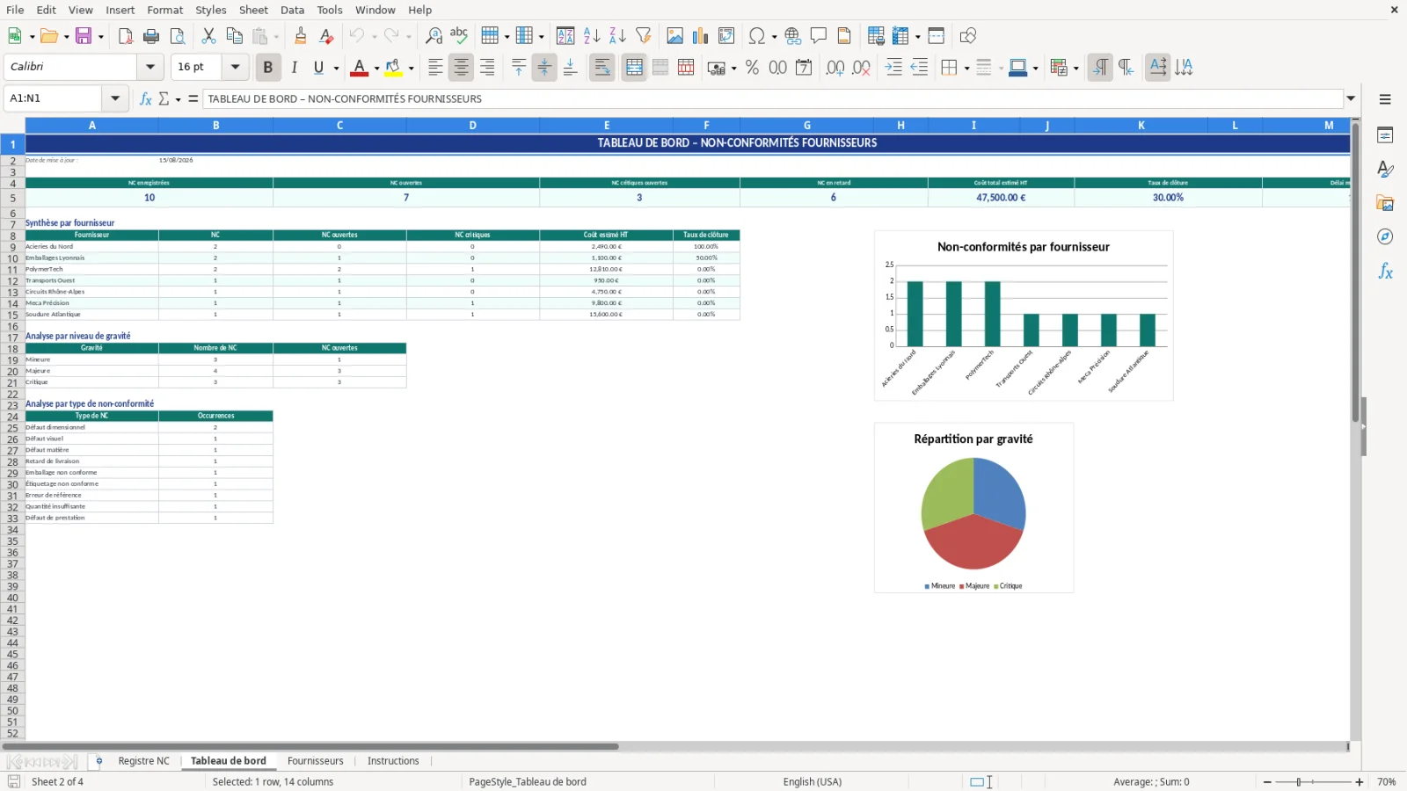Open sidebar Functions panel
Screen dimensions: 1407x791
pyautogui.click(x=1385, y=272)
